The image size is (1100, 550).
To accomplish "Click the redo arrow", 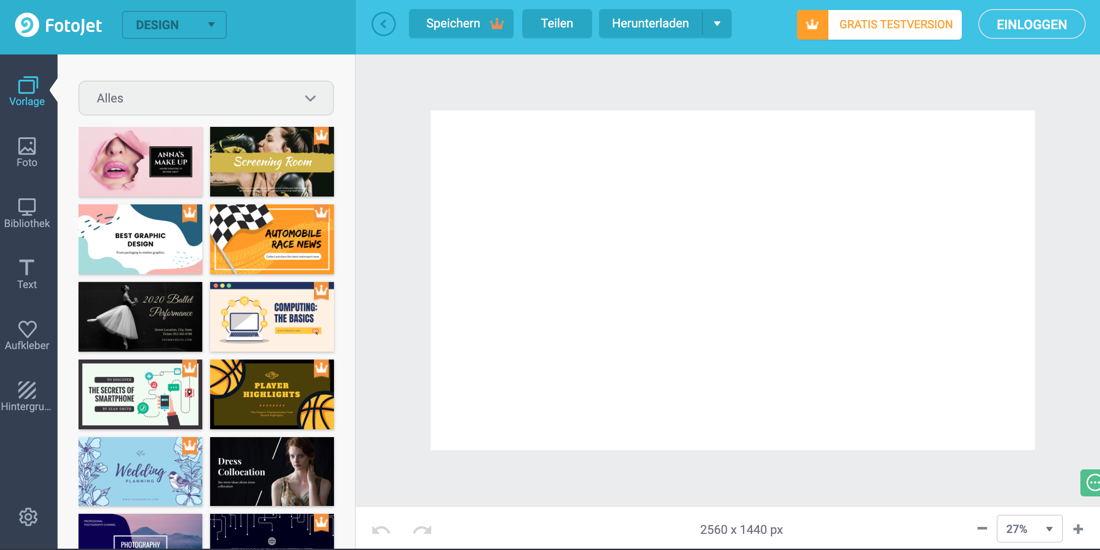I will tap(422, 530).
